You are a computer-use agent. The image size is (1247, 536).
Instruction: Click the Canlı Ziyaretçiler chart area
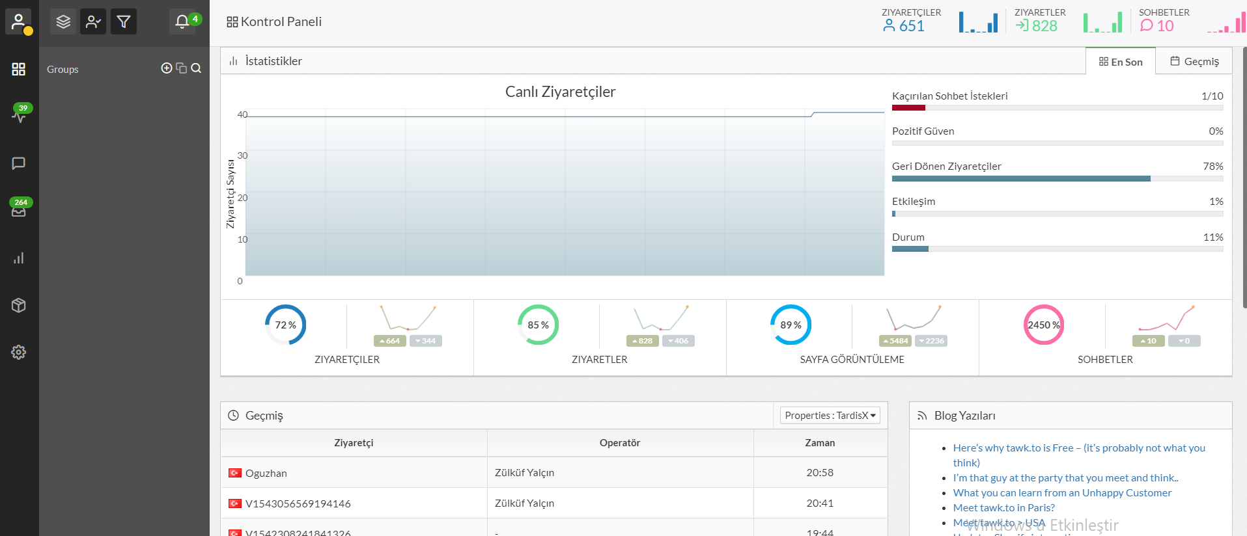coord(565,193)
